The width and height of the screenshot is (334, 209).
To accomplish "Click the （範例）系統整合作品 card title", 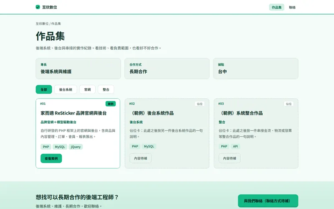I will point(241,113).
